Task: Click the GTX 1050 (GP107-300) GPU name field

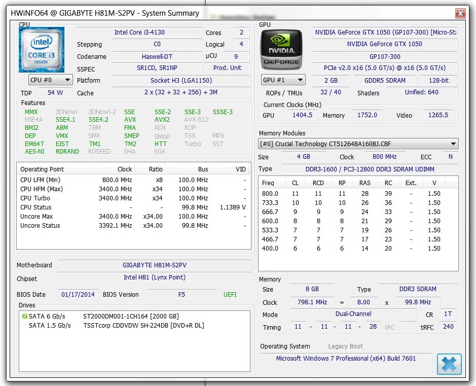Action: (x=385, y=32)
